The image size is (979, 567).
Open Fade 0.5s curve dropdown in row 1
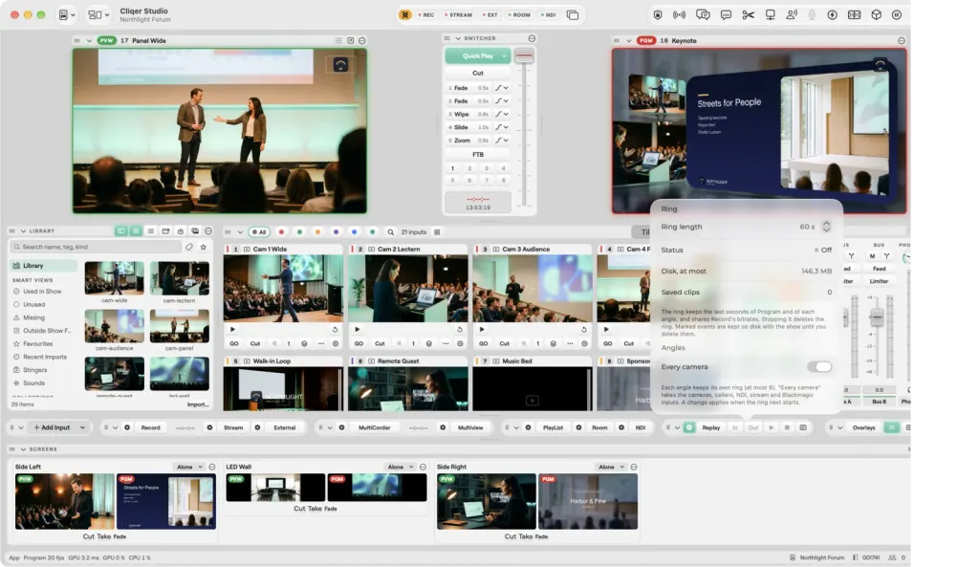[501, 88]
